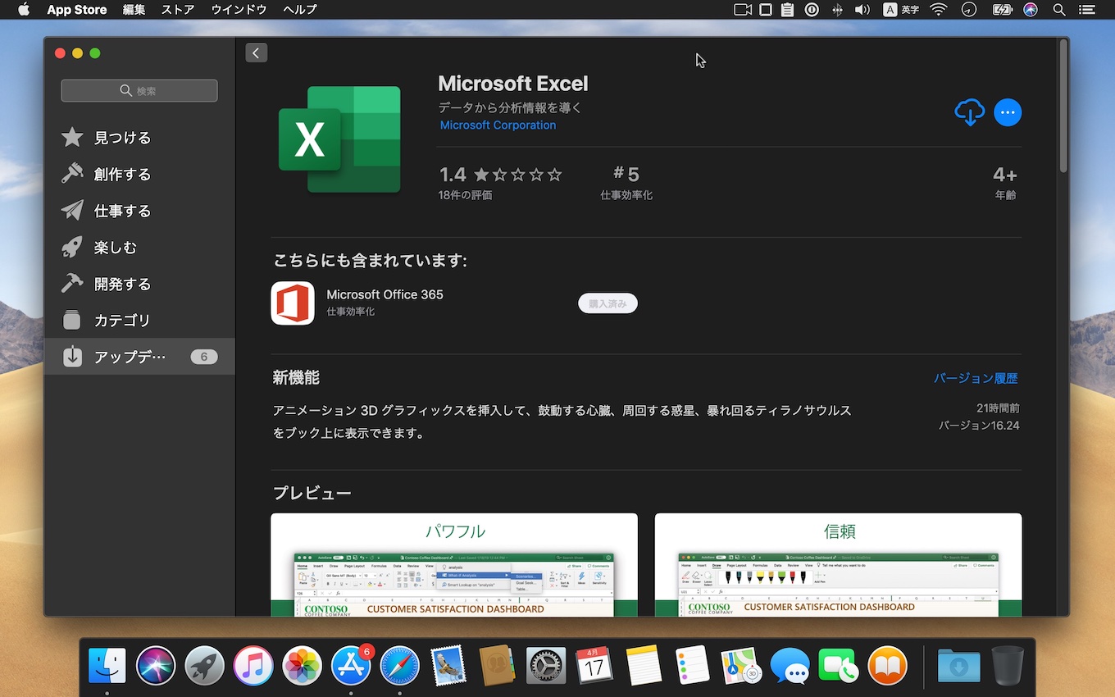Open iTunes in the Dock
1115x697 pixels.
pos(253,665)
